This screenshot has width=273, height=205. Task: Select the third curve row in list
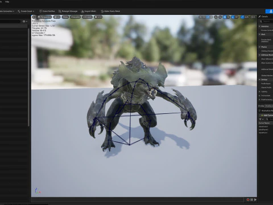click(263, 133)
